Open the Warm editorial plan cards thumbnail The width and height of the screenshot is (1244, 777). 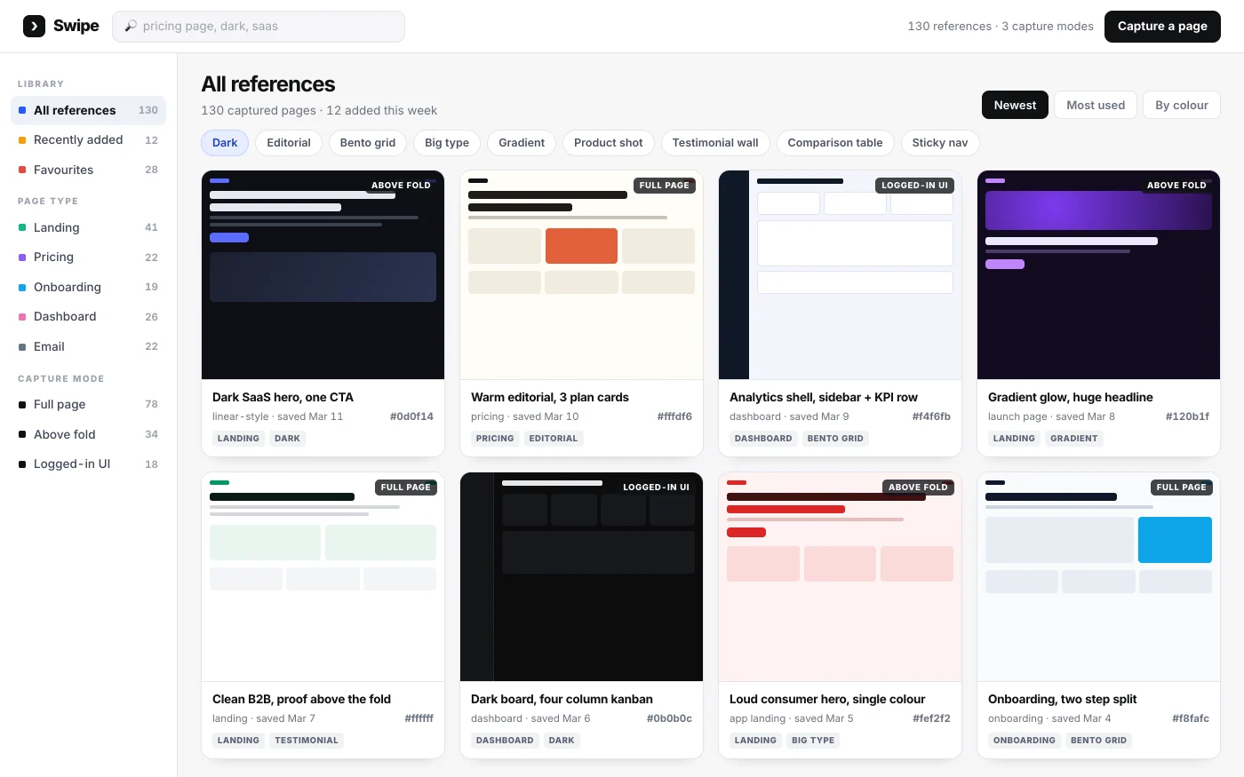[581, 275]
